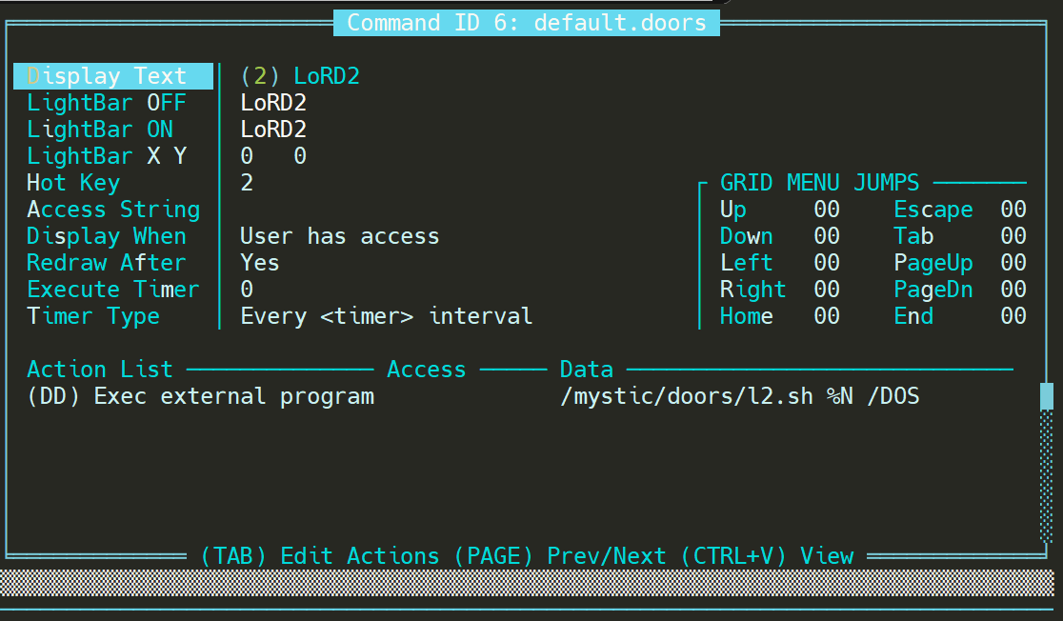Click the scrollbar on the right edge
Viewport: 1063px width, 621px height.
coord(1044,394)
